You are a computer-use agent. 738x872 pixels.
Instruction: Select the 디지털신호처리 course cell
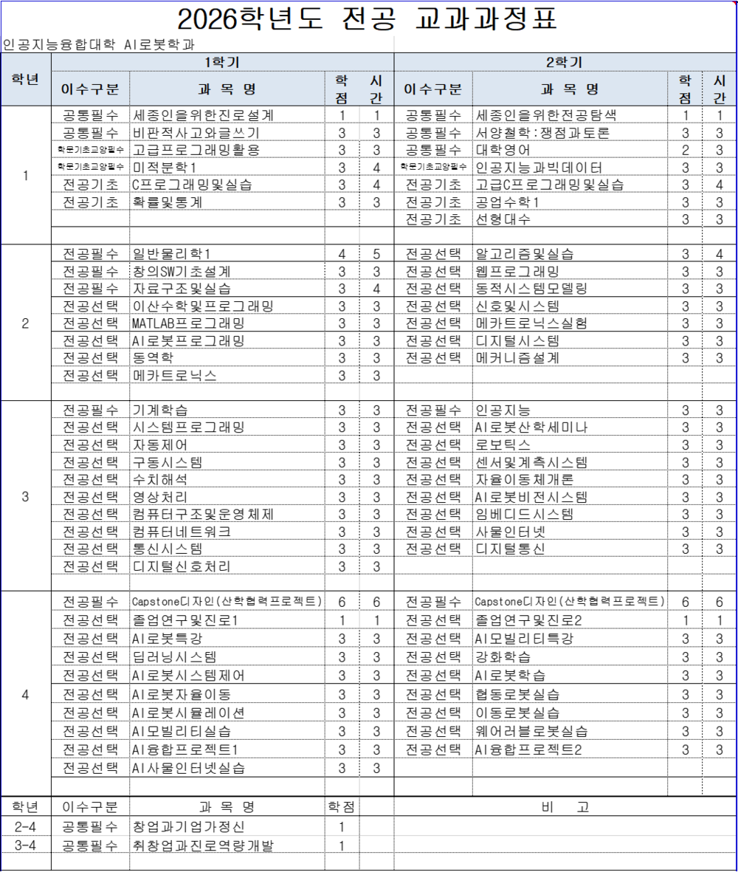pos(227,566)
